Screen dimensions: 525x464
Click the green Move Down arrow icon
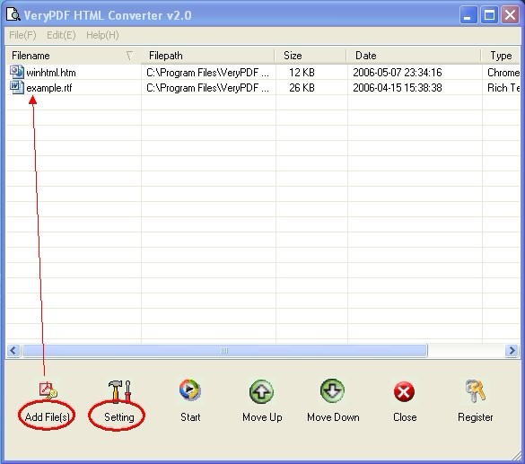coord(332,390)
